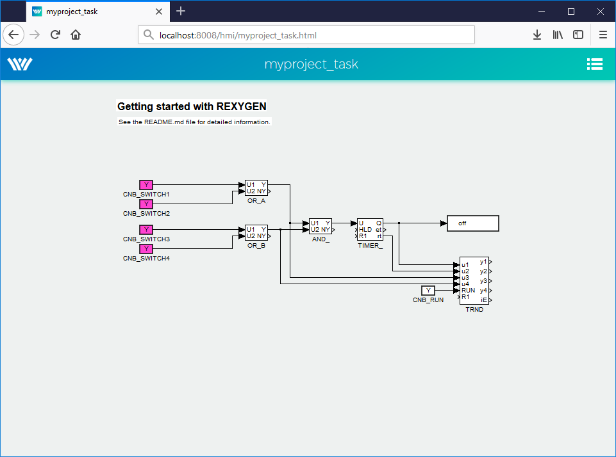This screenshot has width=616, height=457.
Task: Toggle the CNB_SWITCH4 magenta switch
Action: 146,249
